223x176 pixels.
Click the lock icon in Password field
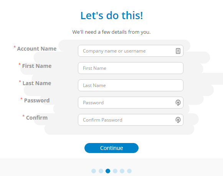pyautogui.click(x=178, y=102)
